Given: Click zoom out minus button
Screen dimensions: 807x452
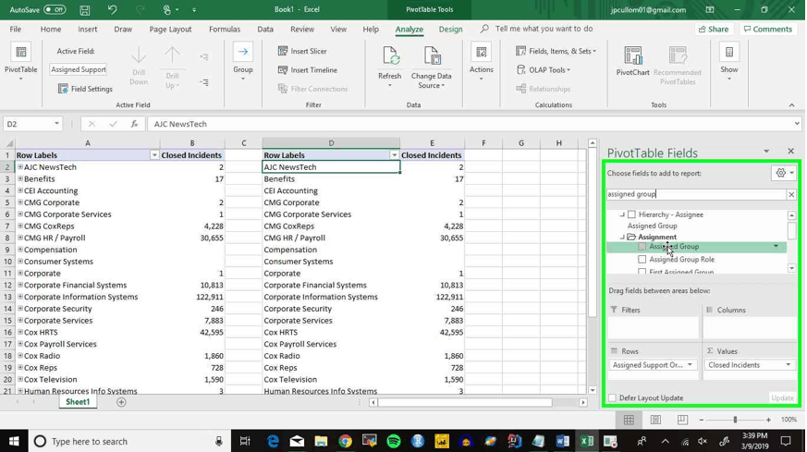Looking at the screenshot, I should [x=701, y=420].
